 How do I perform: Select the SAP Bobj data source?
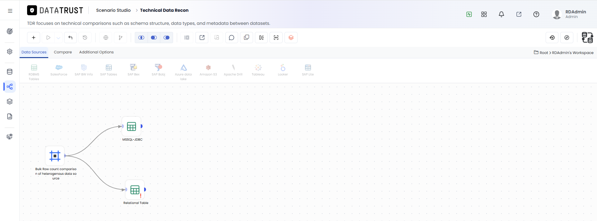(158, 70)
